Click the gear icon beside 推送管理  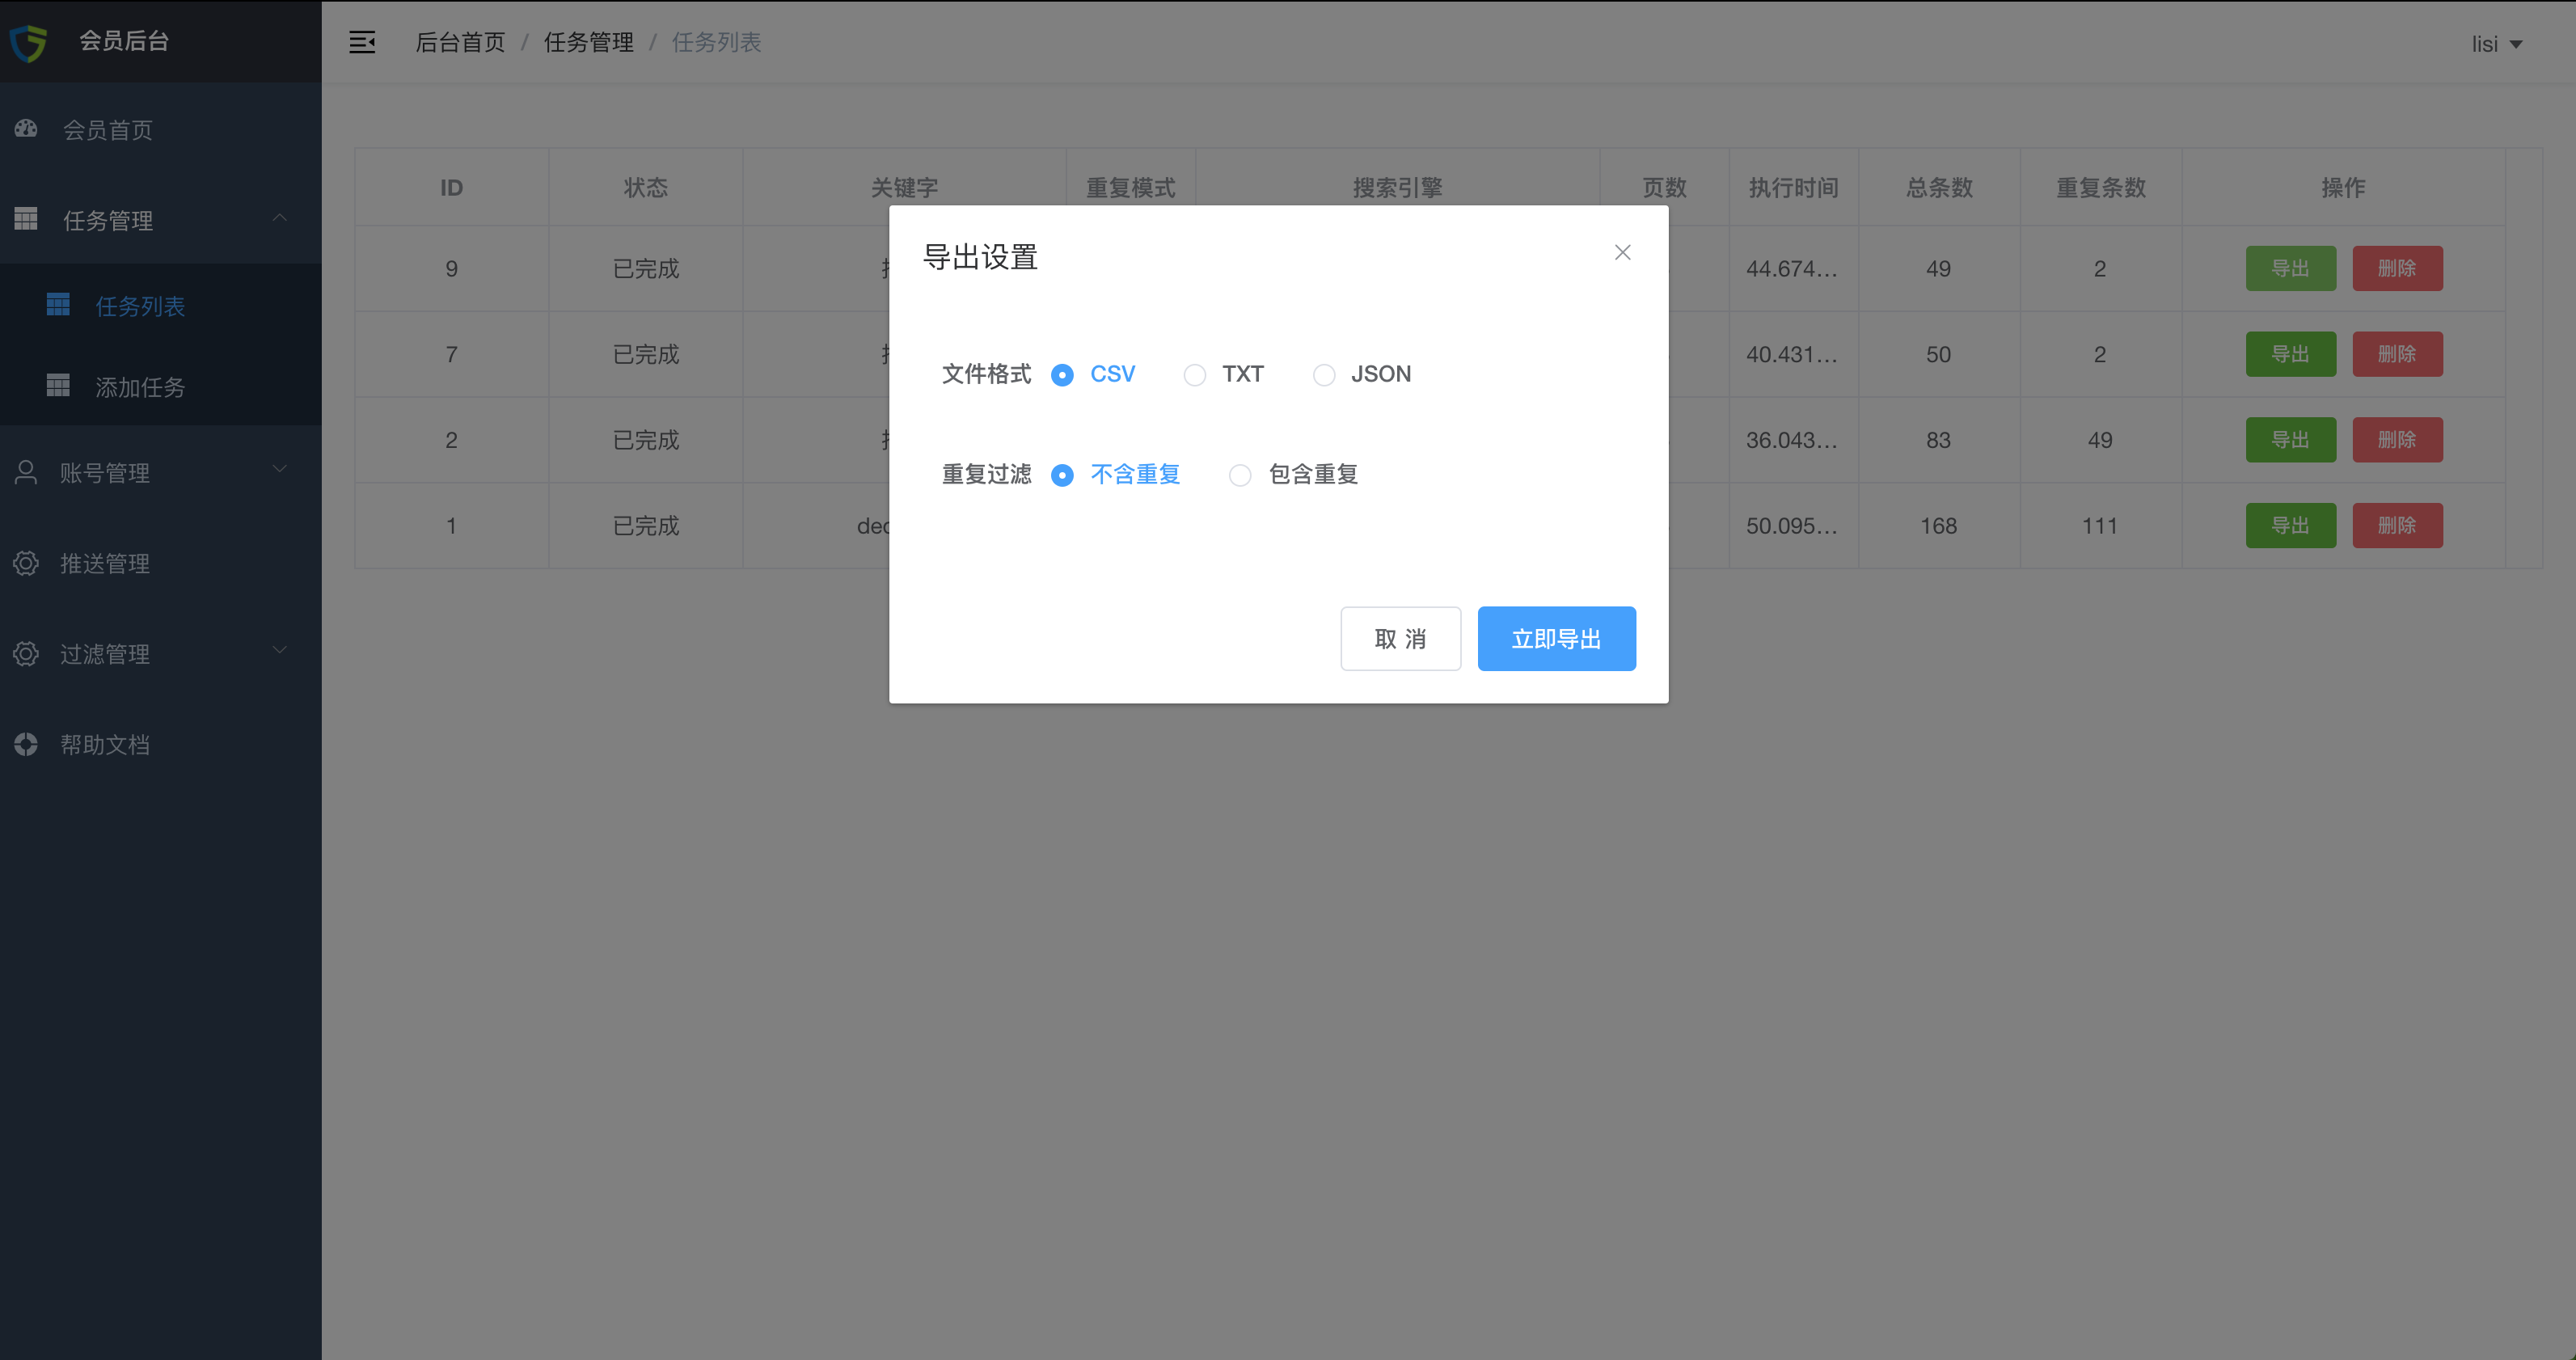26,563
